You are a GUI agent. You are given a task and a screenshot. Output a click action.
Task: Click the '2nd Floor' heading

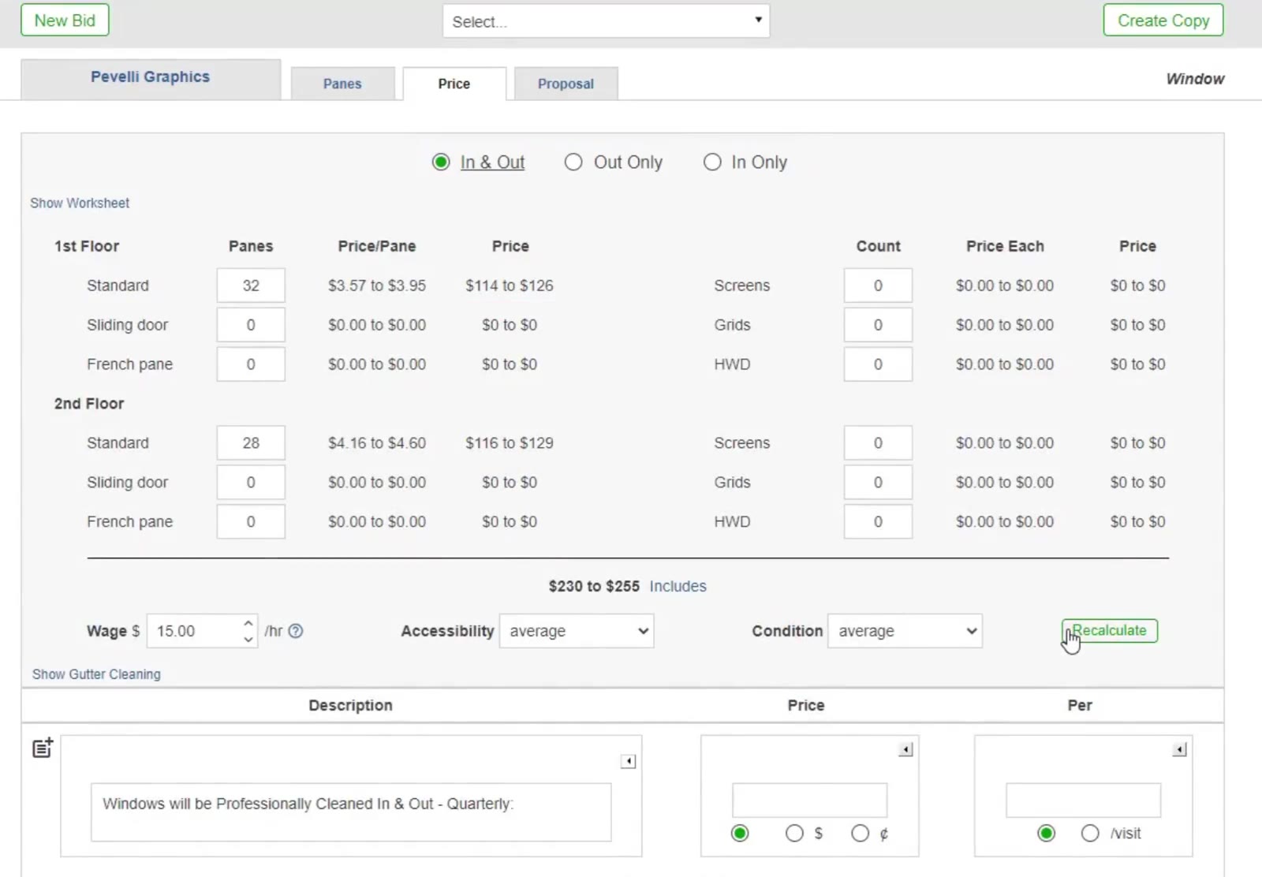coord(89,404)
